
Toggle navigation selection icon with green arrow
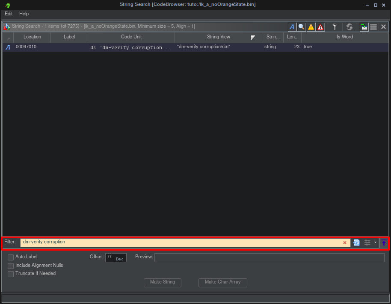[x=364, y=27]
